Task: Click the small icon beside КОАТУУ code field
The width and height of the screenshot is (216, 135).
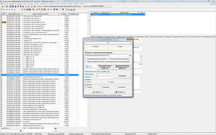Action: 21,131
